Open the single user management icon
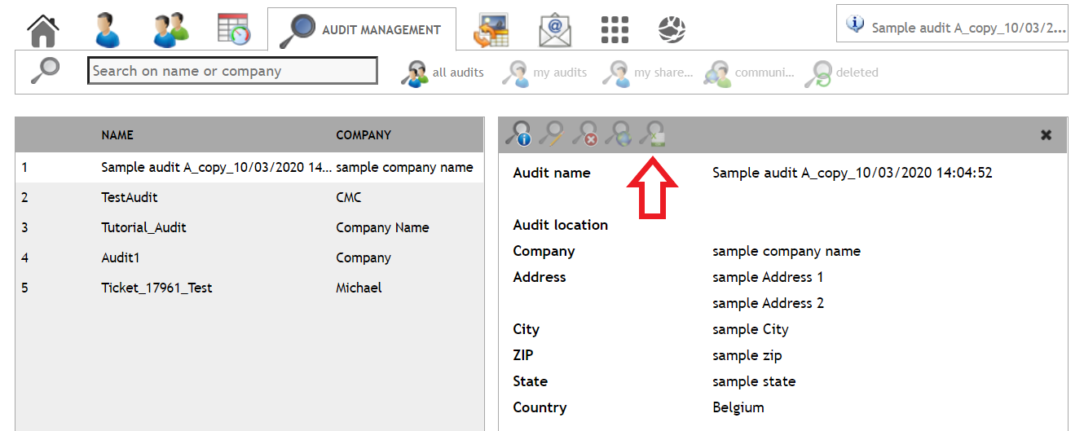Screen dimensions: 1084x431 [107, 30]
